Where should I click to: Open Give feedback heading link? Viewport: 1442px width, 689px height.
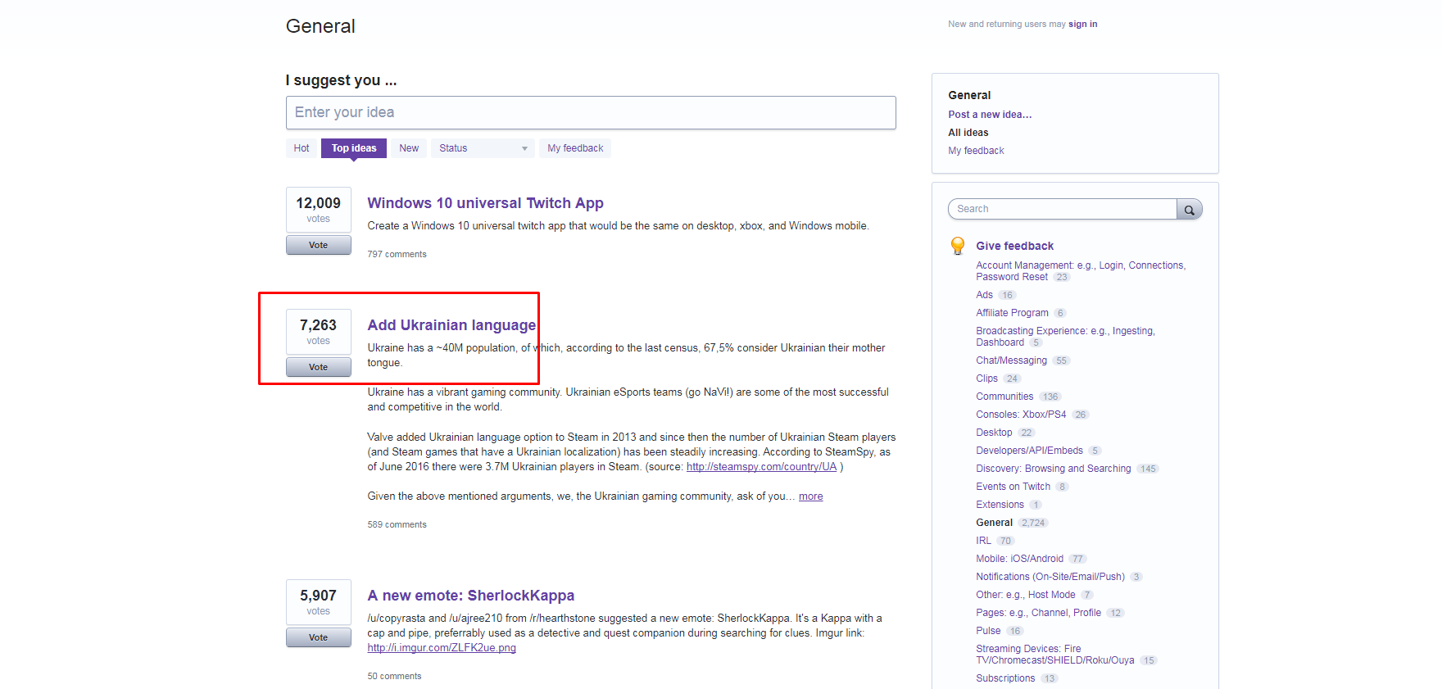tap(1014, 246)
